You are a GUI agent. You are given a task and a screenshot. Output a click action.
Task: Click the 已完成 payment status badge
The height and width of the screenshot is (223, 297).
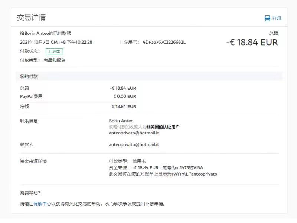coord(54,51)
